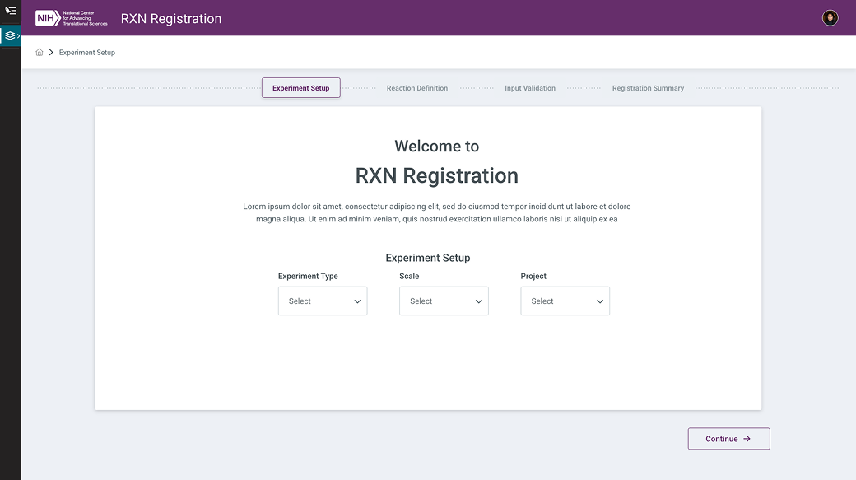Screen dimensions: 856x480
Task: Click the NIH logo in the header
Action: 71,18
